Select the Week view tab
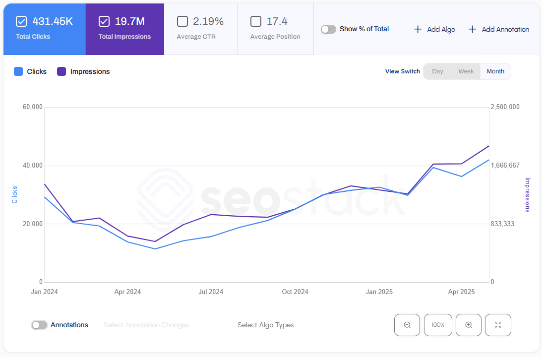The image size is (542, 357). [x=466, y=71]
